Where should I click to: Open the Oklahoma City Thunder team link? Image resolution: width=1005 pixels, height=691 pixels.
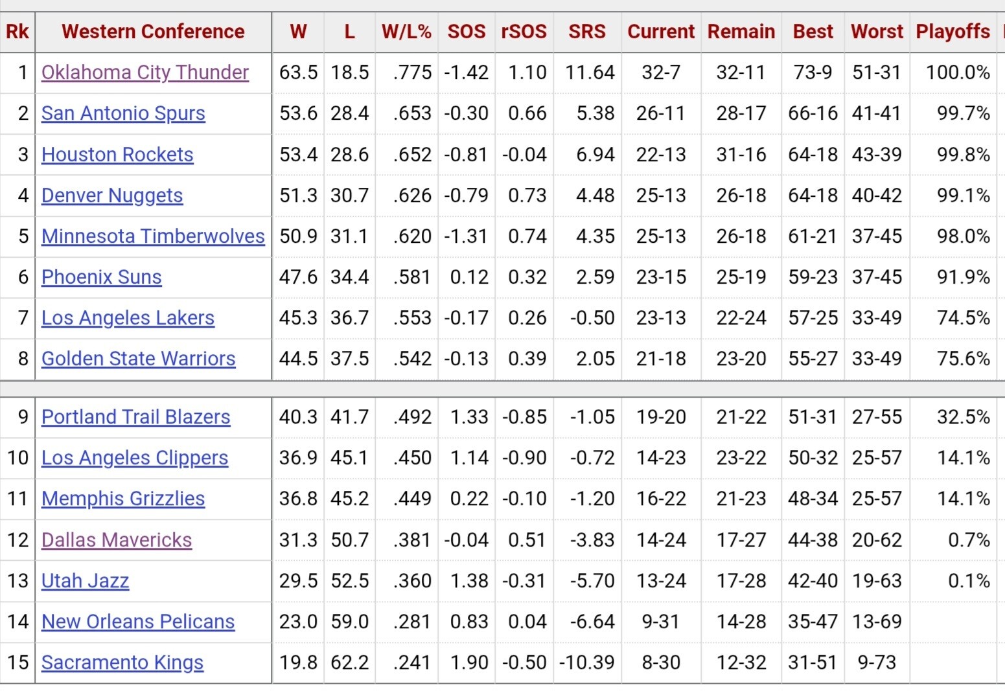tap(144, 73)
